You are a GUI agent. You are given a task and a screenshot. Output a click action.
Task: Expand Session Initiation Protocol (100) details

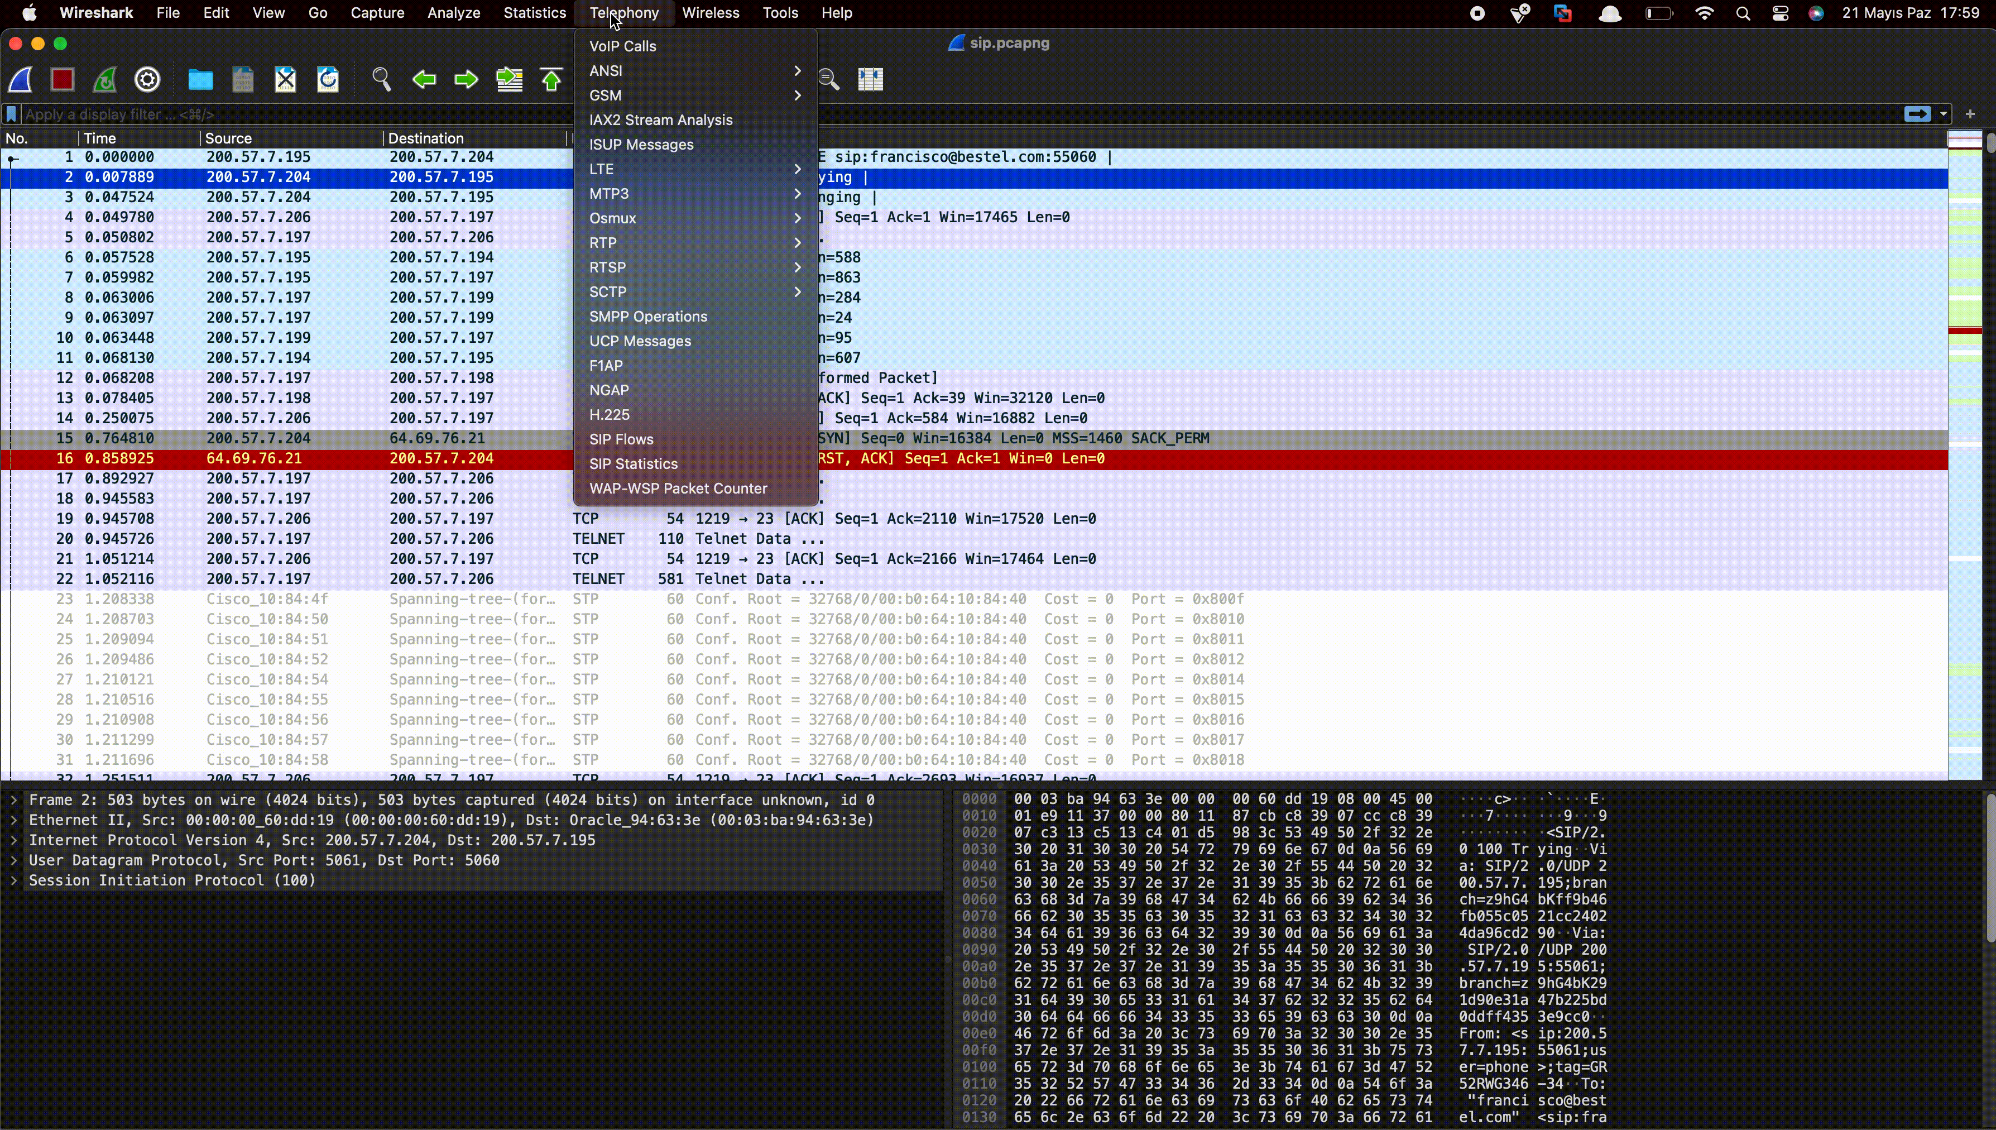tap(14, 881)
